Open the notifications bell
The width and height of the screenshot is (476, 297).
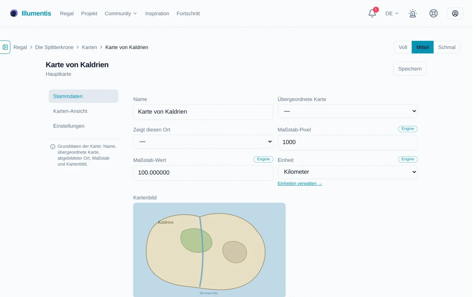372,13
